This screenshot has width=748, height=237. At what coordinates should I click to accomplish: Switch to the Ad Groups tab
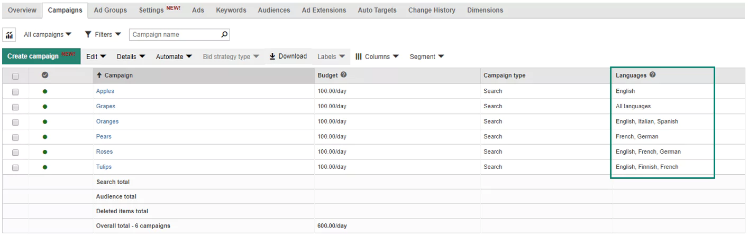click(110, 10)
